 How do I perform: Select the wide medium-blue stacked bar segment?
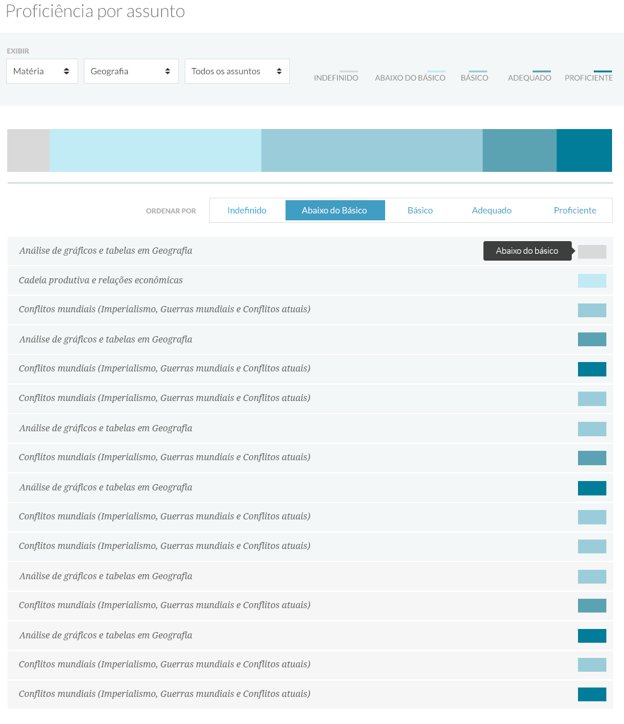click(x=372, y=150)
